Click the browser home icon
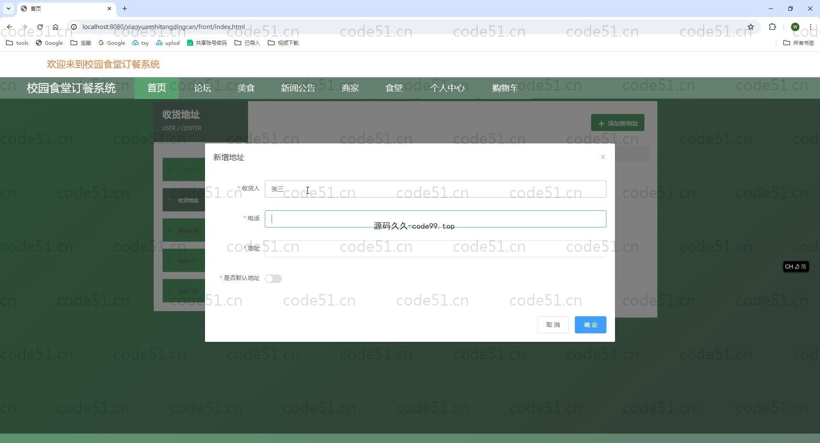This screenshot has height=443, width=820. 56,27
